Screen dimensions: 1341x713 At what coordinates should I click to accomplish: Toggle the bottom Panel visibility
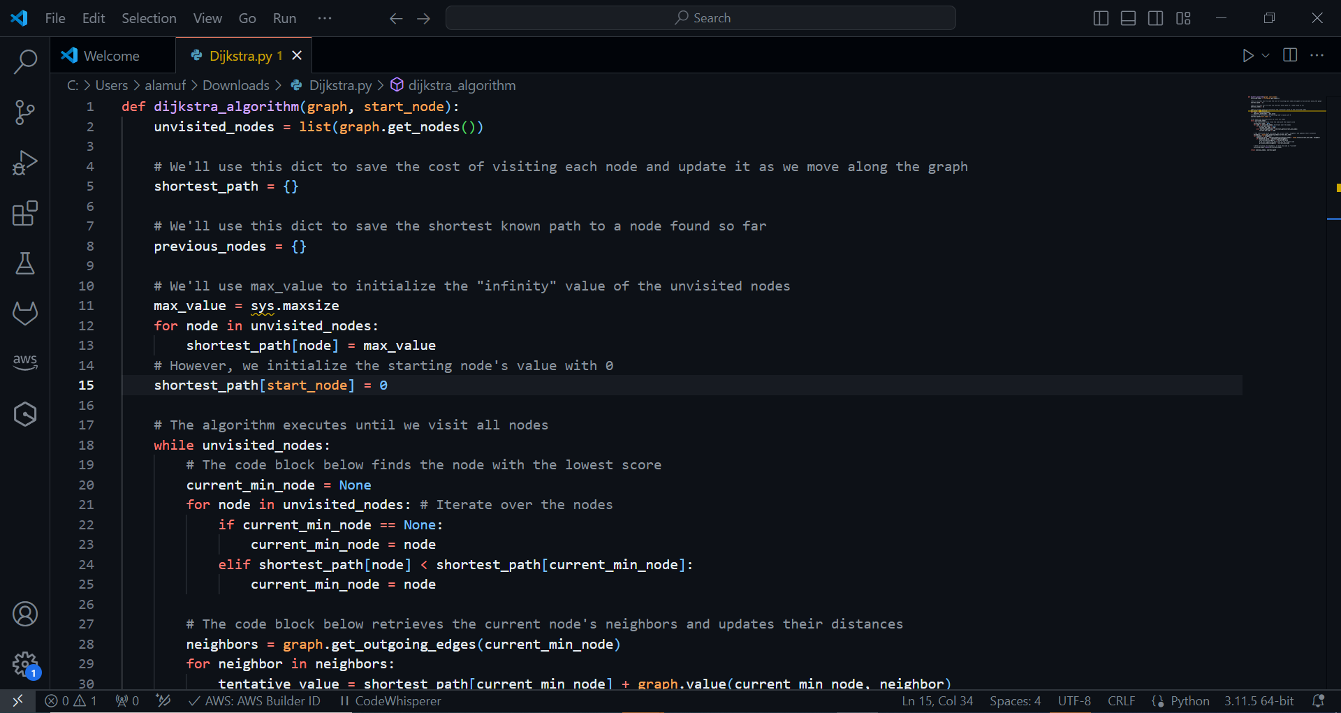(x=1128, y=17)
